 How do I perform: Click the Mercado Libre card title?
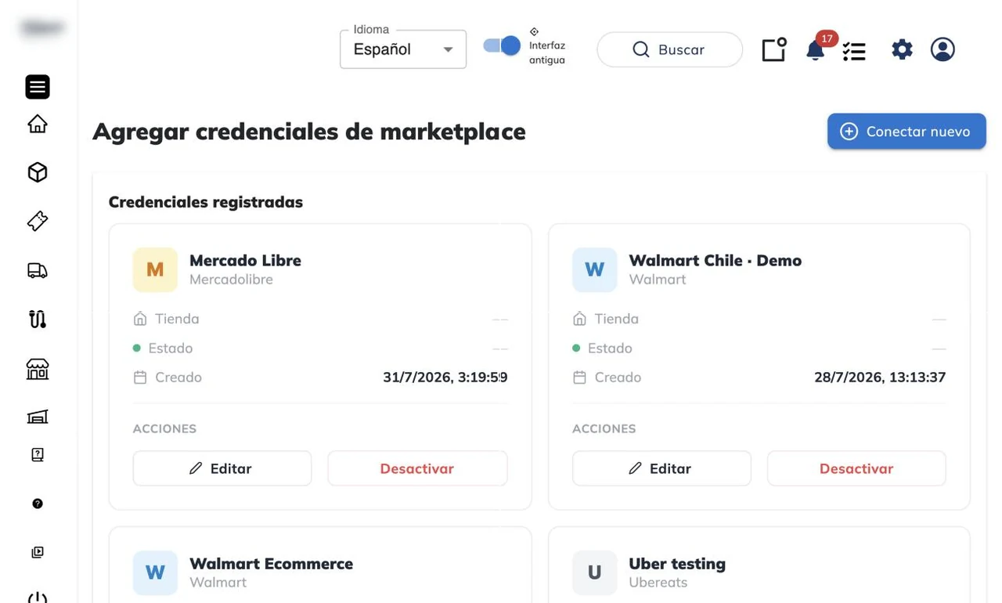click(x=245, y=260)
